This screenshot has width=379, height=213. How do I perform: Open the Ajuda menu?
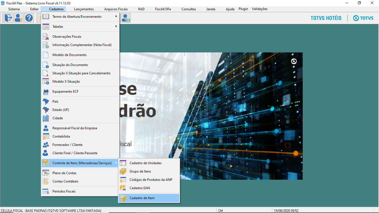pos(230,9)
